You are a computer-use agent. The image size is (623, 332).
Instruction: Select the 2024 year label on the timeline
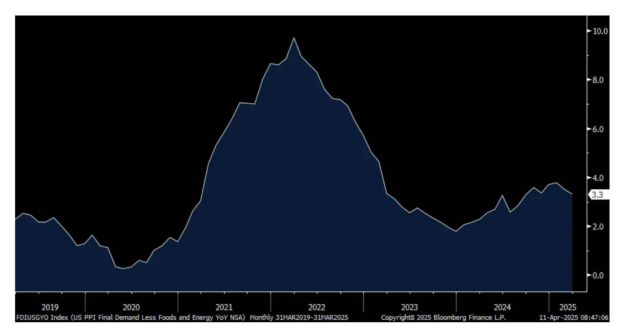[x=502, y=307]
